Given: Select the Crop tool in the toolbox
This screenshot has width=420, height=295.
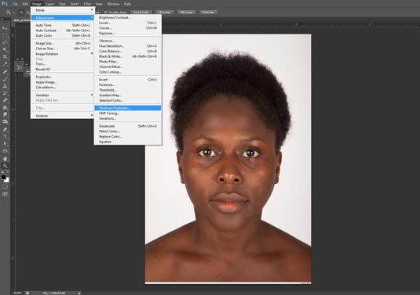Looking at the screenshot, I should 5,57.
